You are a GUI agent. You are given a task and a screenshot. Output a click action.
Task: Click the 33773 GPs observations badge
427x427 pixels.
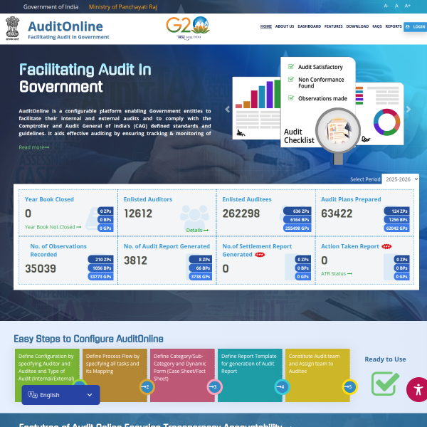pos(101,277)
